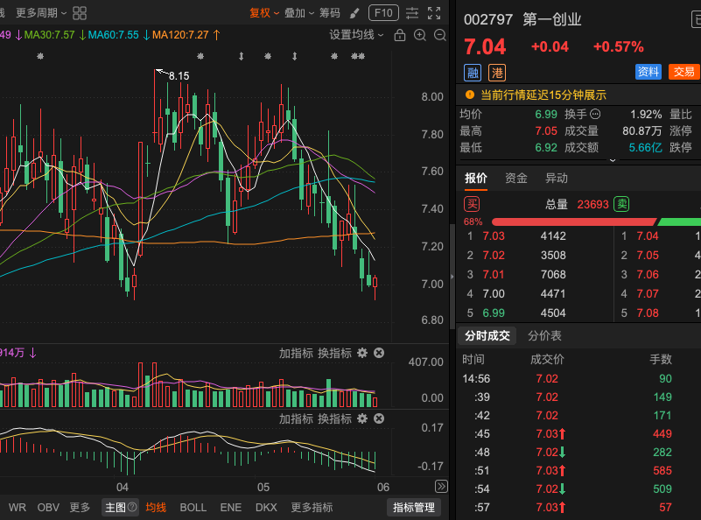Click the 14:56 trade row price 7.02
This screenshot has width=701, height=520.
pyautogui.click(x=547, y=379)
